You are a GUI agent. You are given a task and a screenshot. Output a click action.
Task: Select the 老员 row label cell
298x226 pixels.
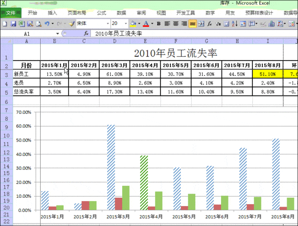[27, 83]
